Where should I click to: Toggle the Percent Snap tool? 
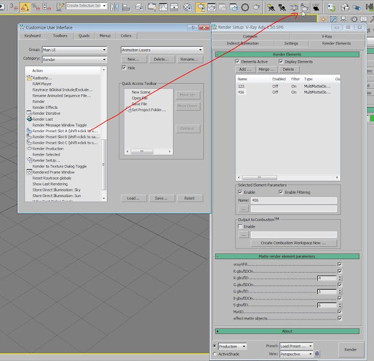(36, 7)
